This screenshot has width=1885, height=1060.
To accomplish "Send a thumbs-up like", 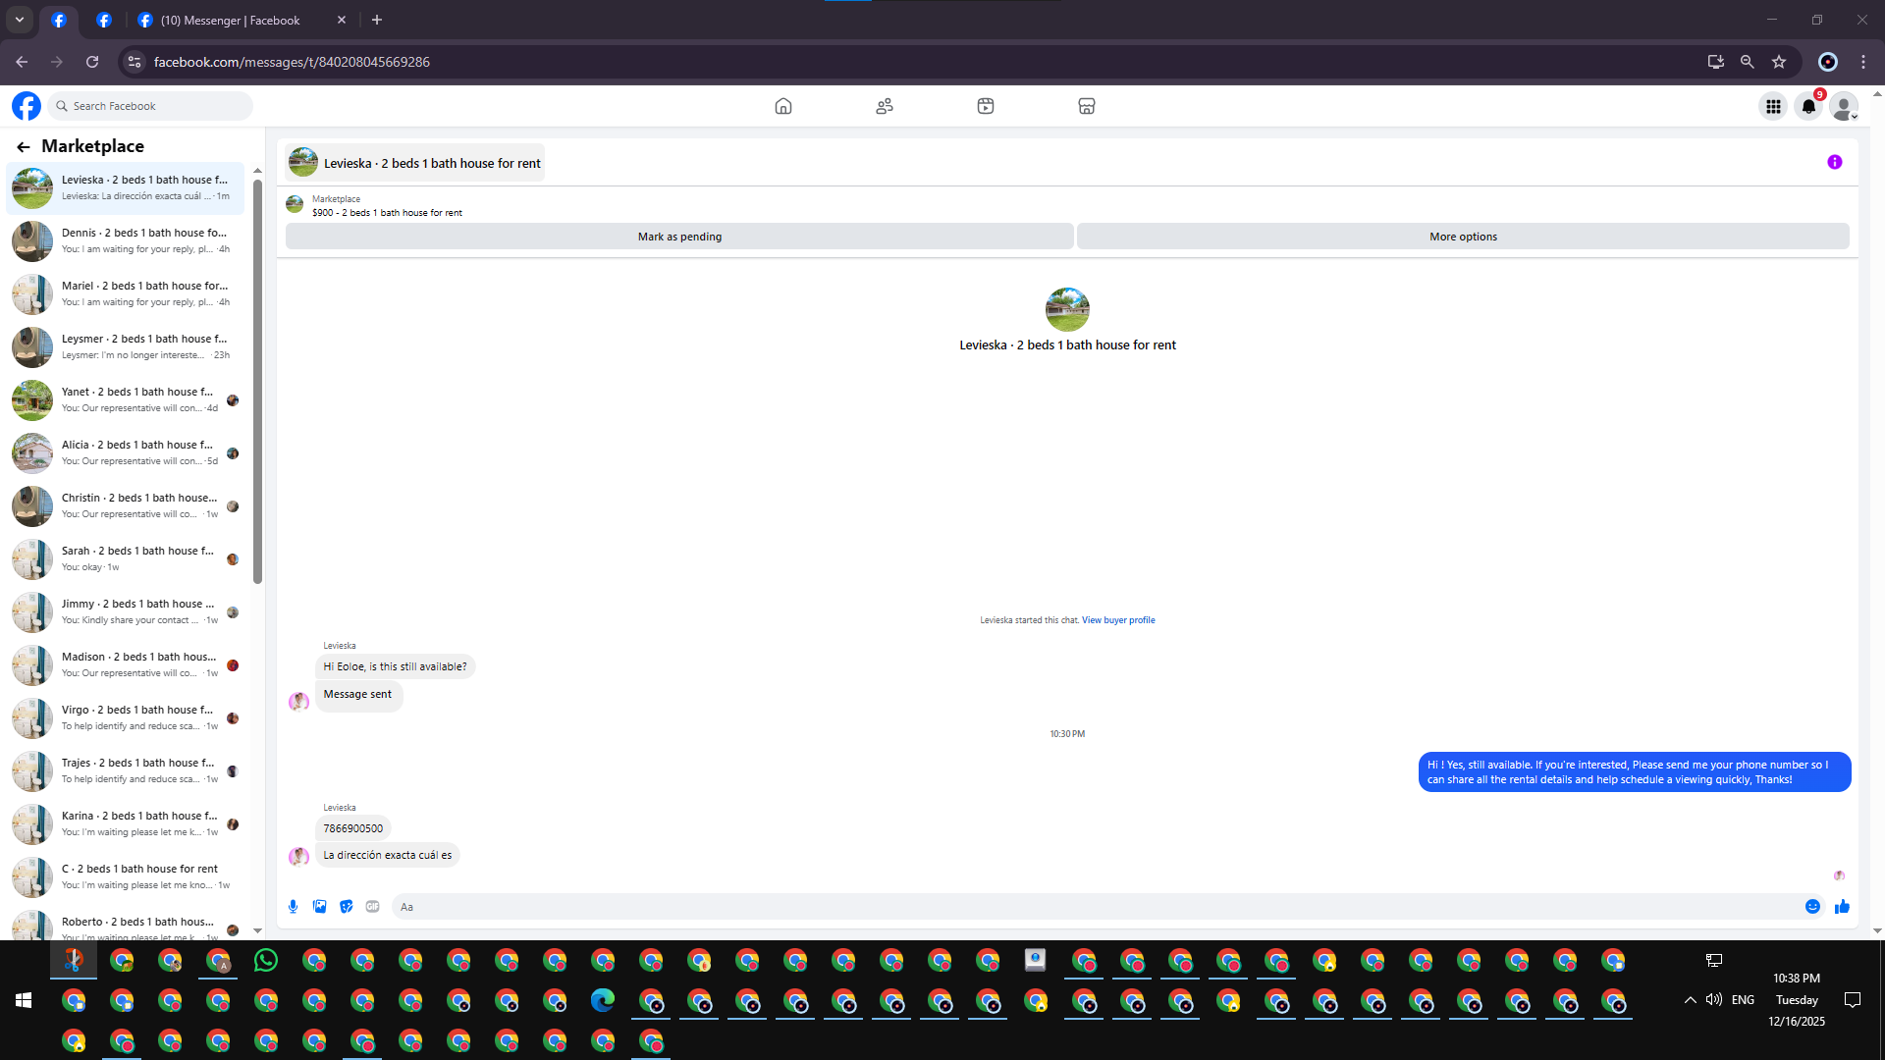I will [1842, 907].
